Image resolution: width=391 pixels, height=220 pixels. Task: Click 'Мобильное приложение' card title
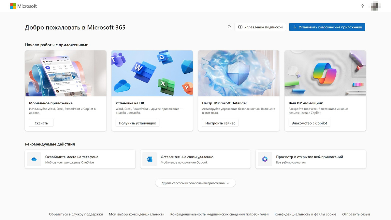[51, 103]
